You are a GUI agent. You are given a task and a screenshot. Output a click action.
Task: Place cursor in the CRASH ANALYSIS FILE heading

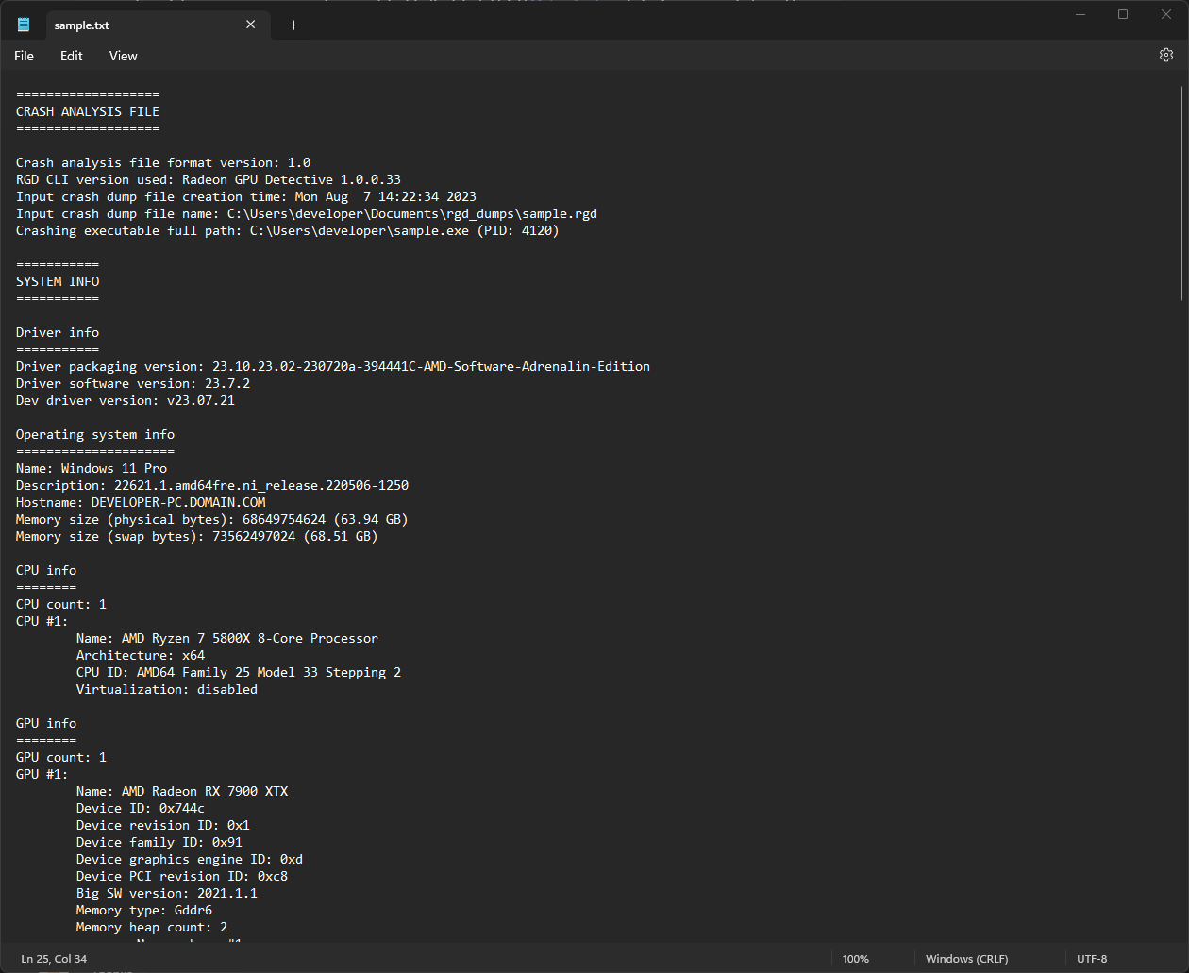click(x=88, y=111)
